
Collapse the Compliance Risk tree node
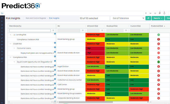pos(11,57)
